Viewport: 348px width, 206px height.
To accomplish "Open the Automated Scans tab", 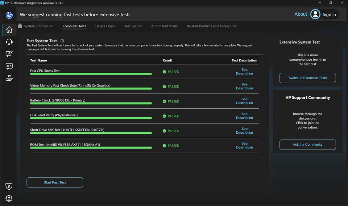I will coord(164,26).
